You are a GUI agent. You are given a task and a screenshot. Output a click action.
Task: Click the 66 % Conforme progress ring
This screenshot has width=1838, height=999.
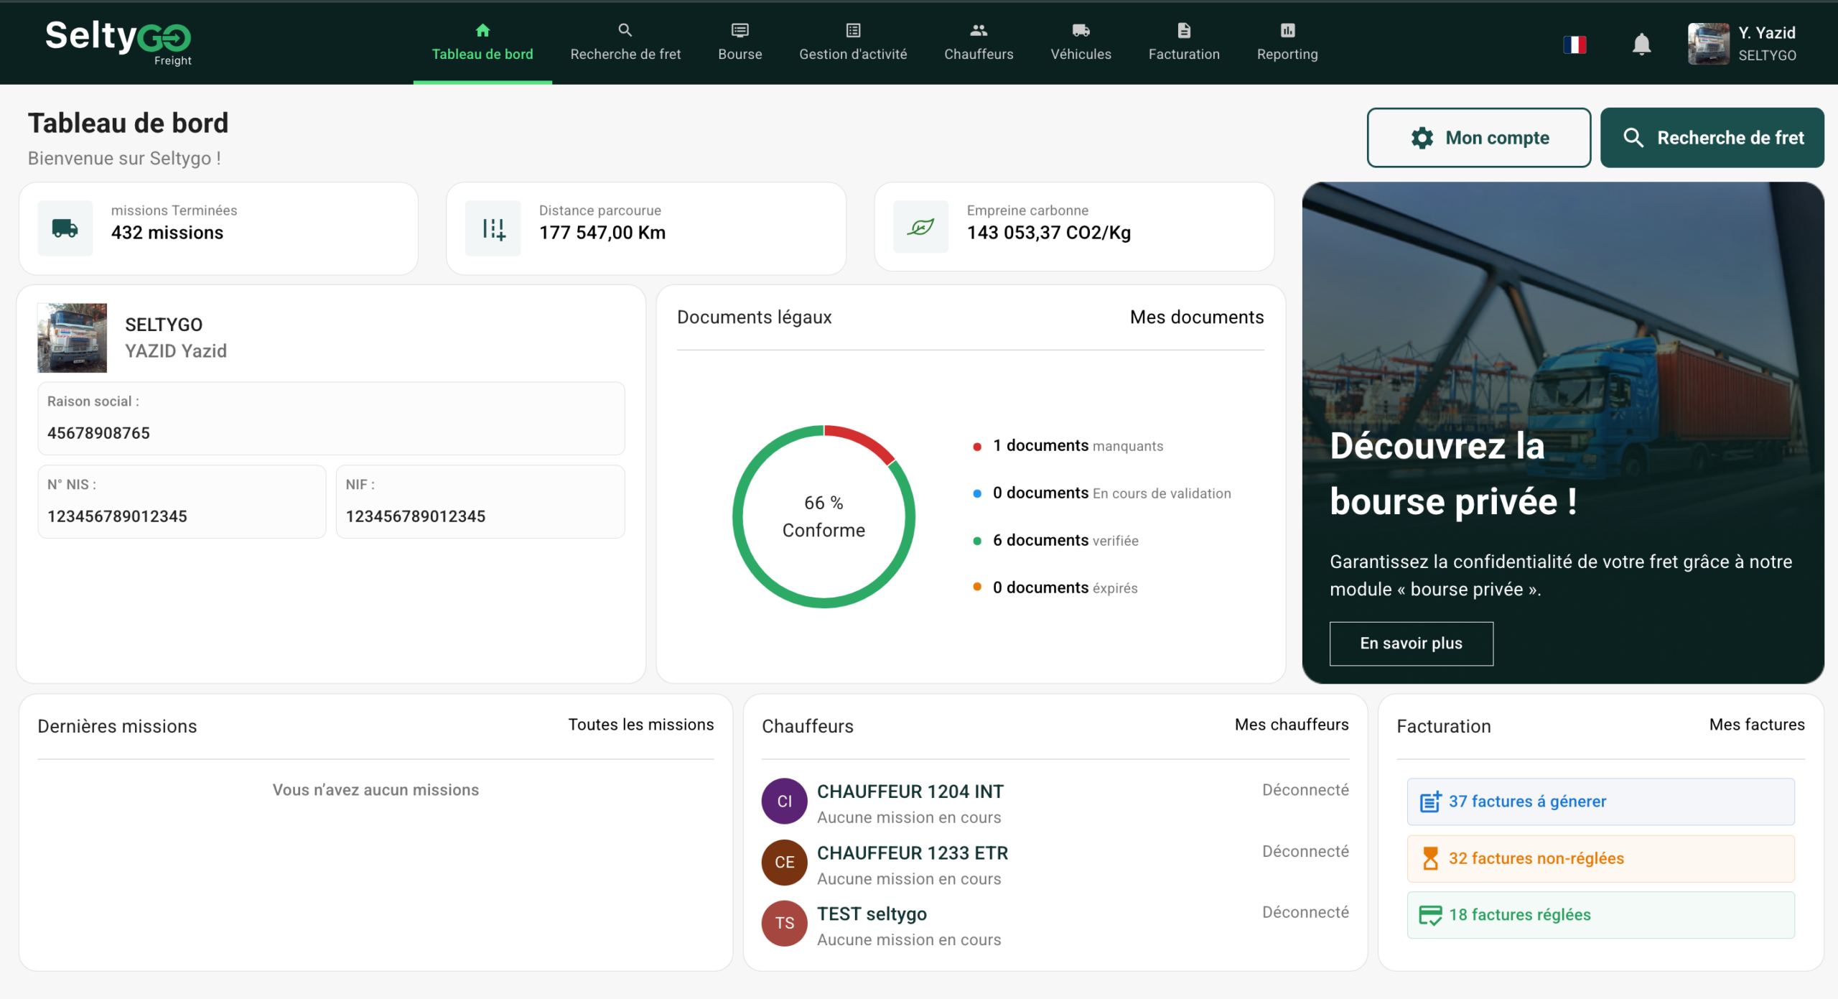[824, 516]
